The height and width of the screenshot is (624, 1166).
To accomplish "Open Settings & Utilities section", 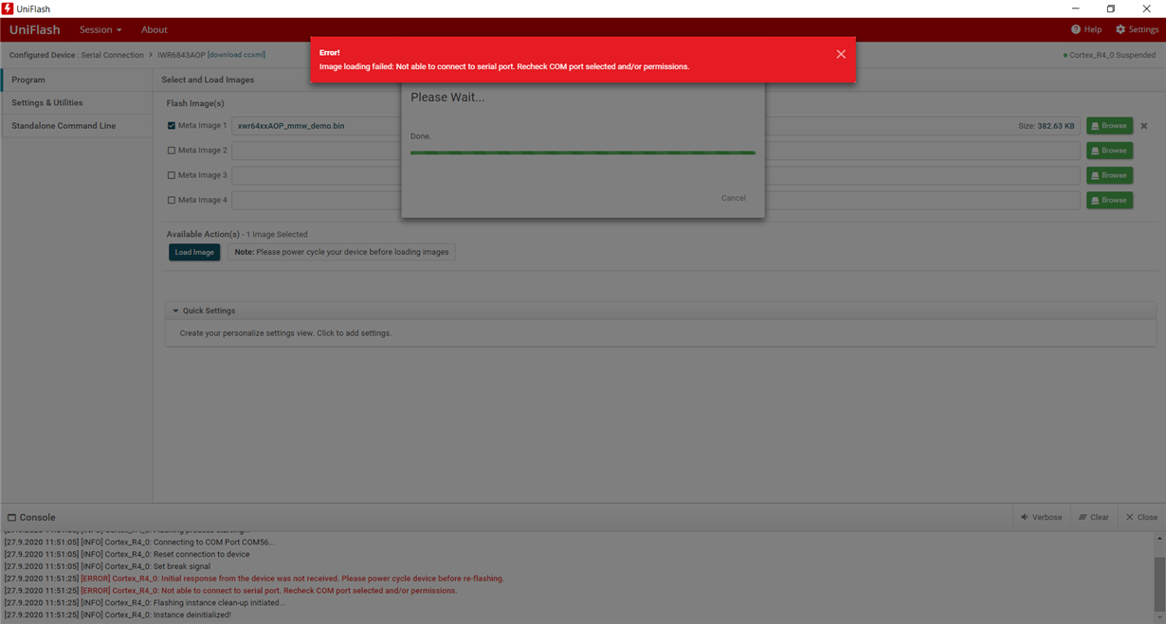I will [x=76, y=102].
